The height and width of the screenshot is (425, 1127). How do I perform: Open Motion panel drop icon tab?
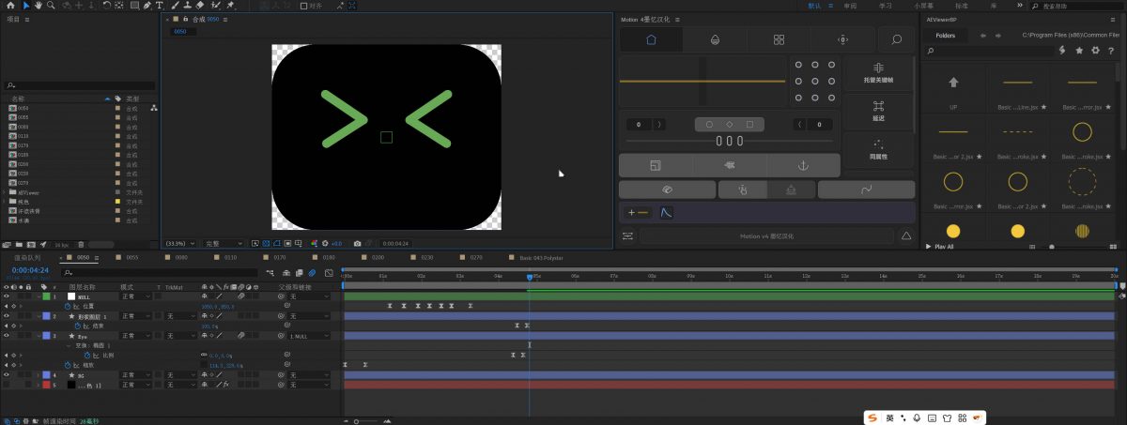pyautogui.click(x=715, y=39)
